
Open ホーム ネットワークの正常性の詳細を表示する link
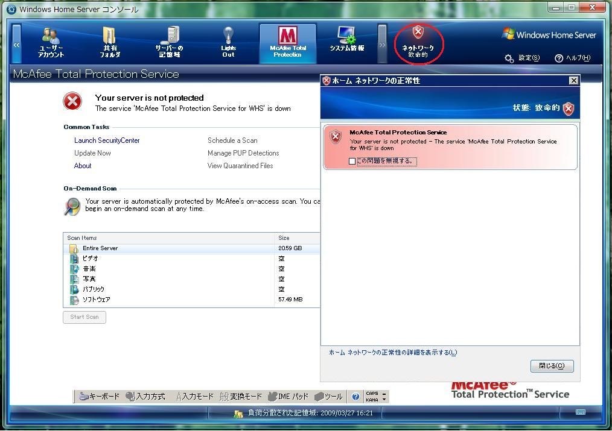(x=393, y=353)
